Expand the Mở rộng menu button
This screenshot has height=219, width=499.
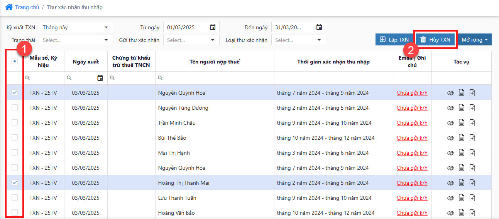pyautogui.click(x=474, y=40)
